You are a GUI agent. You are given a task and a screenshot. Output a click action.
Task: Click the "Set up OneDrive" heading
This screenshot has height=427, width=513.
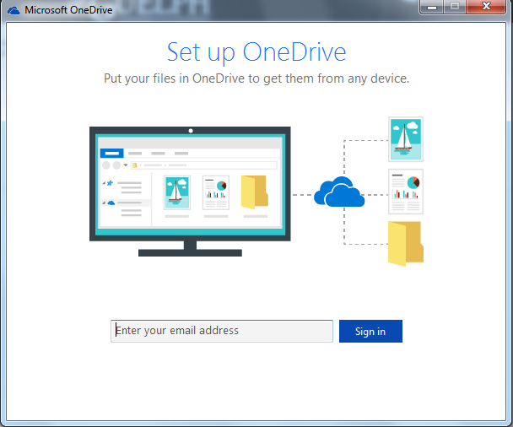[256, 51]
